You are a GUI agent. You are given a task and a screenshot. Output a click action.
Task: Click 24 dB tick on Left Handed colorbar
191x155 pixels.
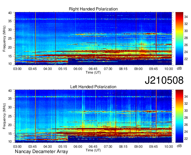click(186, 132)
